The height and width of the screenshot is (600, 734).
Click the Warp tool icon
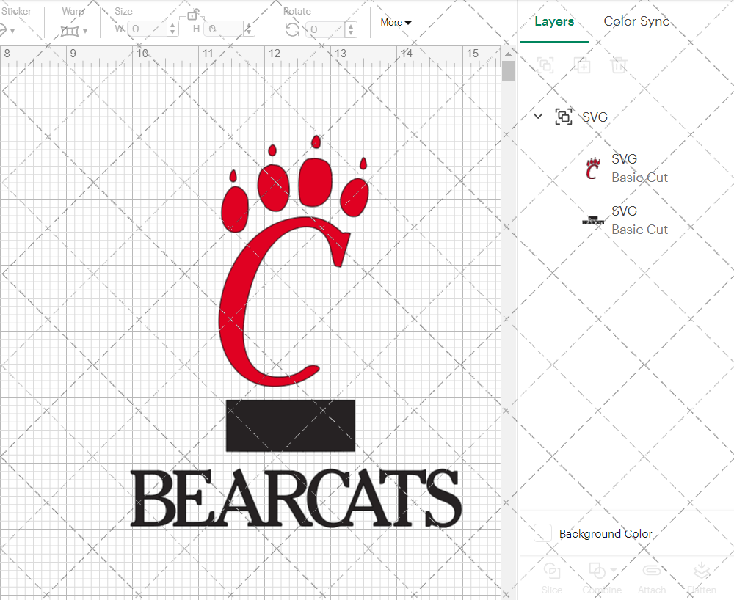(70, 29)
